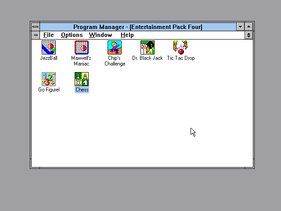Select the JezzBall game icon
Screen dimensions: 281x211
tap(49, 47)
